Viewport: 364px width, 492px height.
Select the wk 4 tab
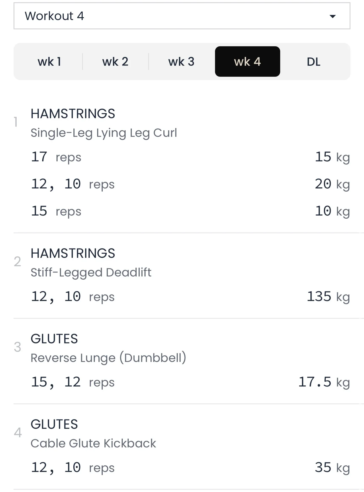coord(247,62)
